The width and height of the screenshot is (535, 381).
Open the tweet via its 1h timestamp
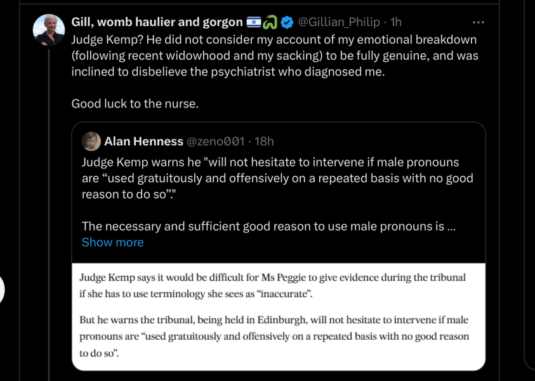point(395,22)
